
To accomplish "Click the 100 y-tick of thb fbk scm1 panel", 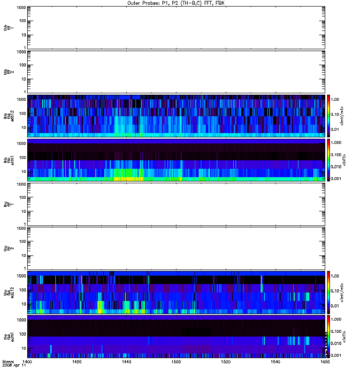I will point(23,157).
